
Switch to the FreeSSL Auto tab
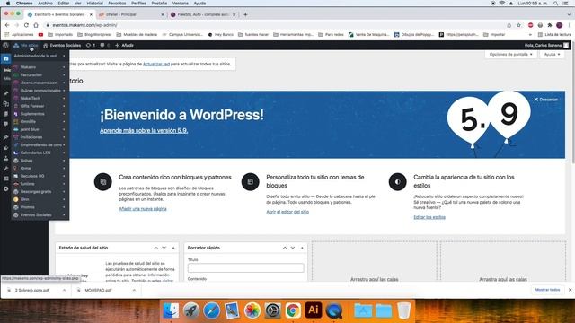[x=203, y=14]
